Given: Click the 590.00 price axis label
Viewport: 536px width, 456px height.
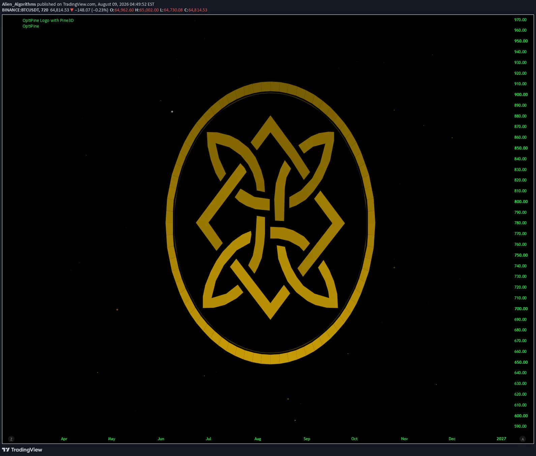Looking at the screenshot, I should point(520,426).
